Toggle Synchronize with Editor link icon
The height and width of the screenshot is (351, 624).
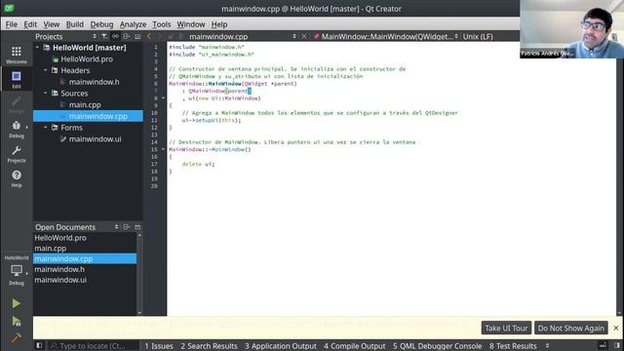[115, 36]
